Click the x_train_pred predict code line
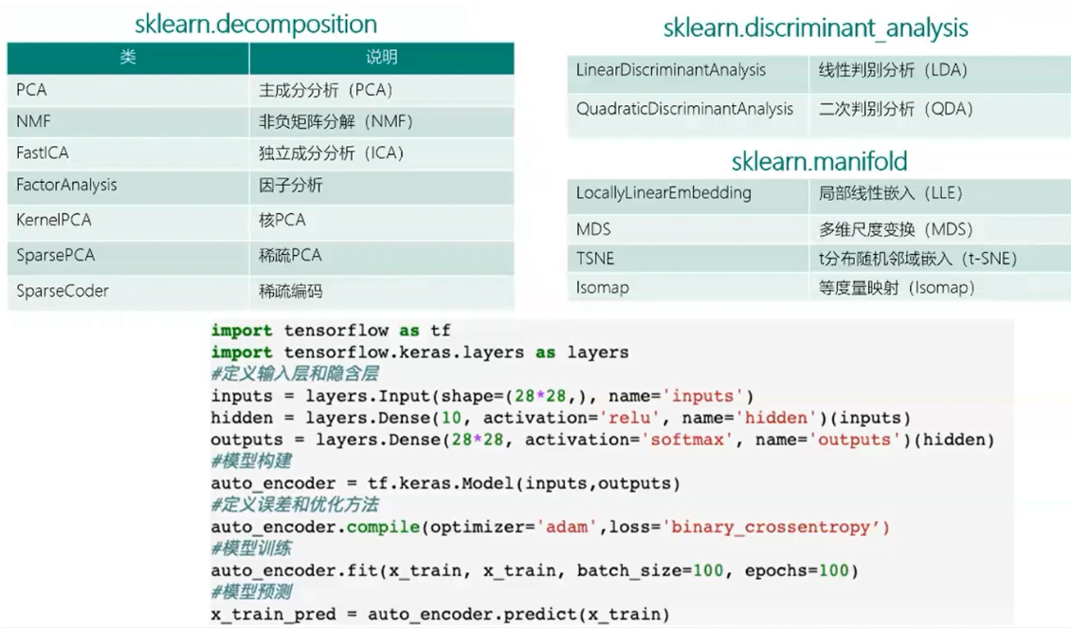 coord(440,615)
